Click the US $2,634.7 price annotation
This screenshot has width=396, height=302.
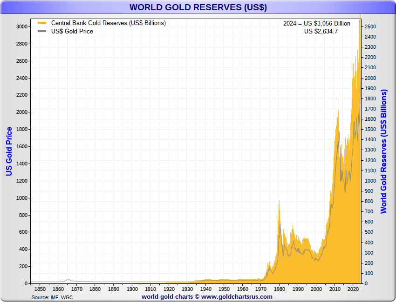point(321,32)
